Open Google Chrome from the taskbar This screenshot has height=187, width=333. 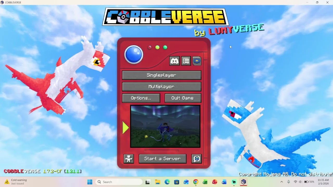click(196, 182)
